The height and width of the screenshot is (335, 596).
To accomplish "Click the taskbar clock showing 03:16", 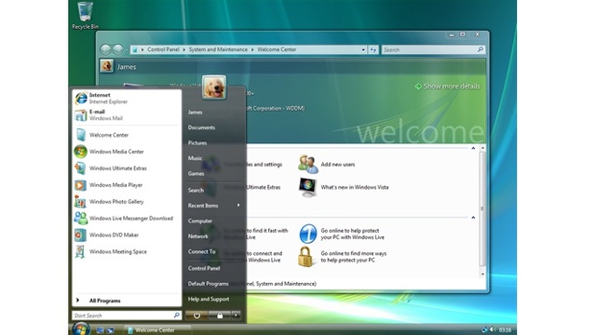I will click(505, 330).
